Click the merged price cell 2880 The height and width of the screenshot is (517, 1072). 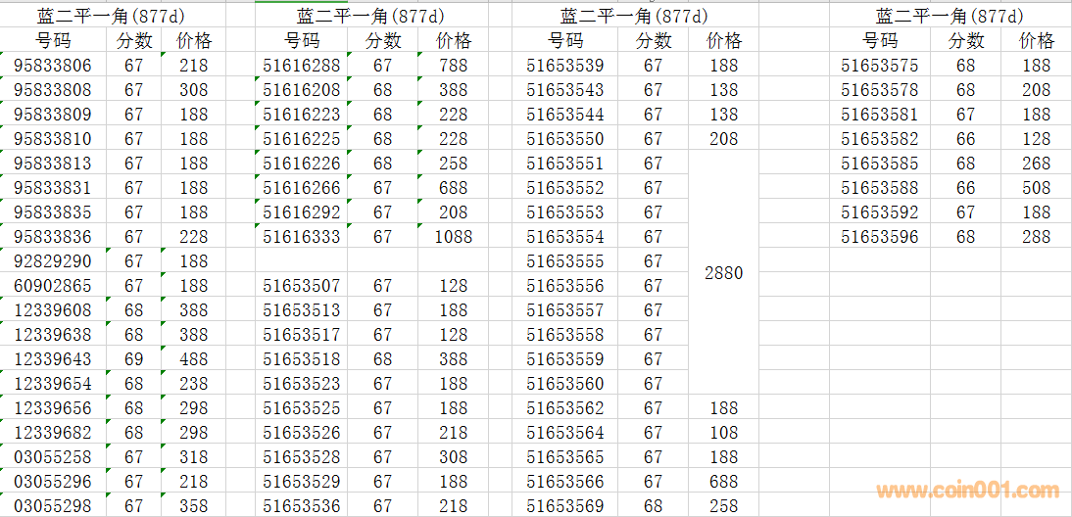[723, 273]
